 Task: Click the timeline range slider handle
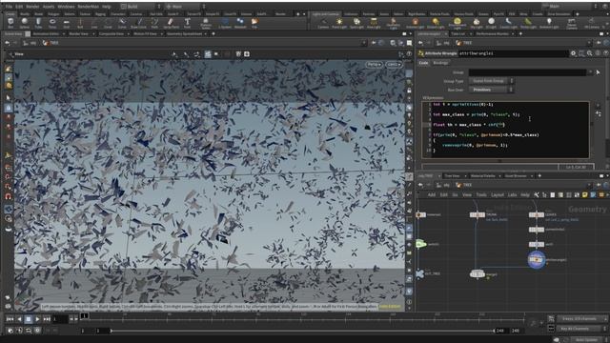click(112, 331)
